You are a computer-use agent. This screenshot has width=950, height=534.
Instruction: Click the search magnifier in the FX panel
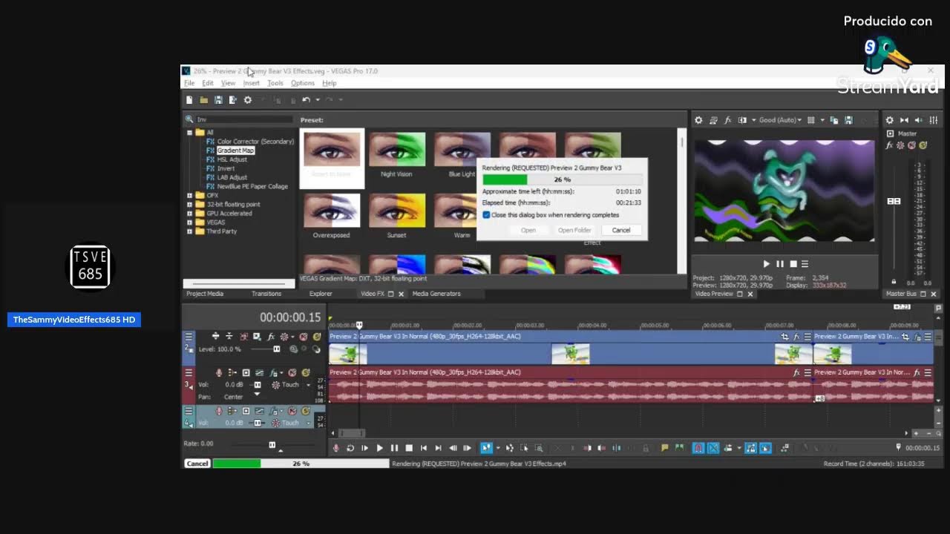click(x=189, y=119)
